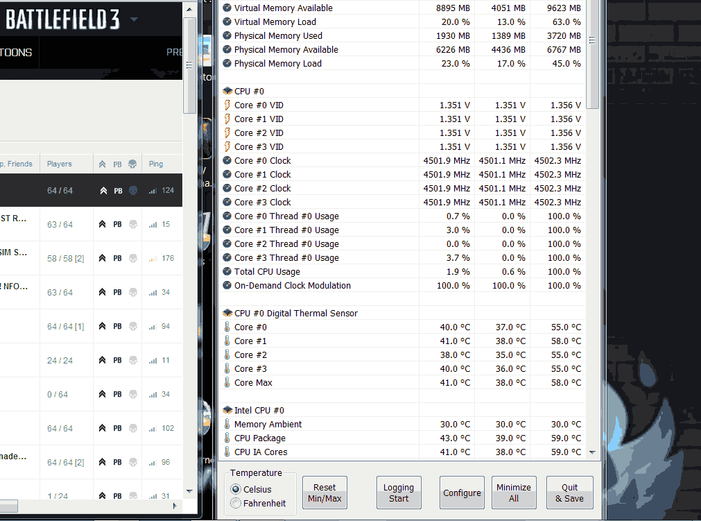Click the Quit & Save button
701x521 pixels.
[x=569, y=493]
